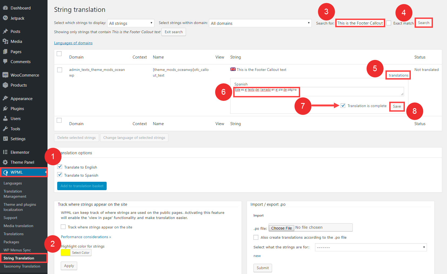This screenshot has width=447, height=274.
Task: Click the Pages icon in sidebar
Action: [5, 52]
